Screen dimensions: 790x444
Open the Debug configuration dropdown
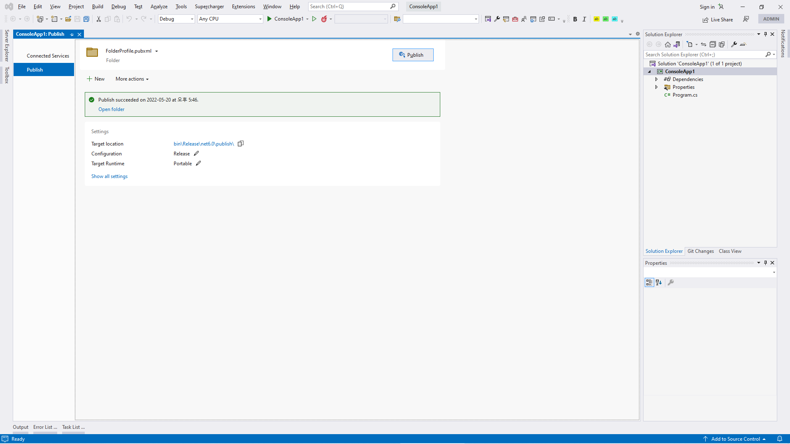pos(176,19)
